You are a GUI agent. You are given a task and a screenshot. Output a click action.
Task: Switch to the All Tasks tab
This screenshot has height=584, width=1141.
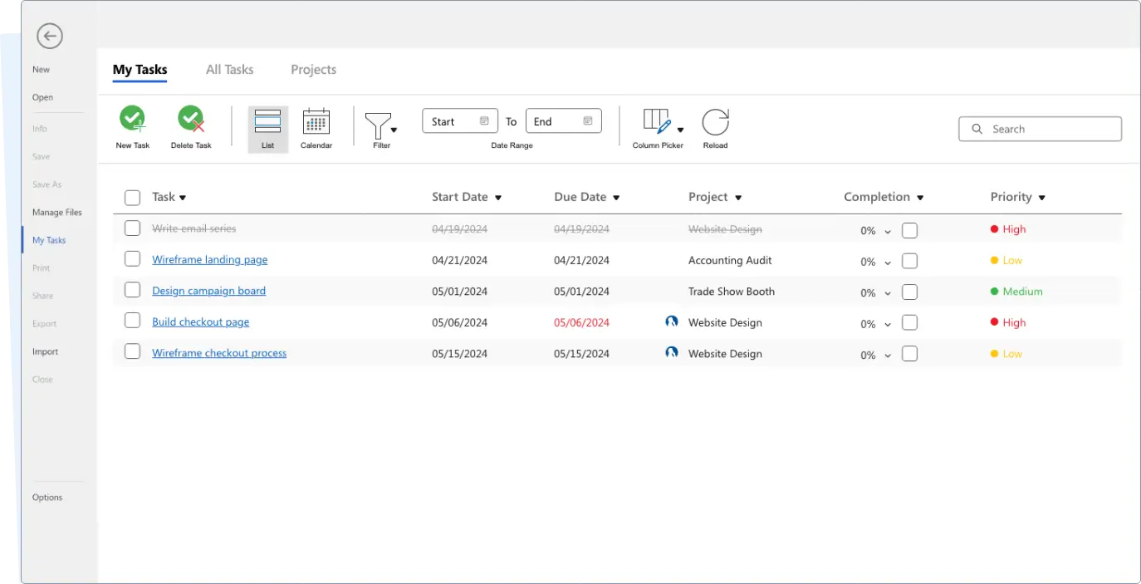click(x=230, y=70)
